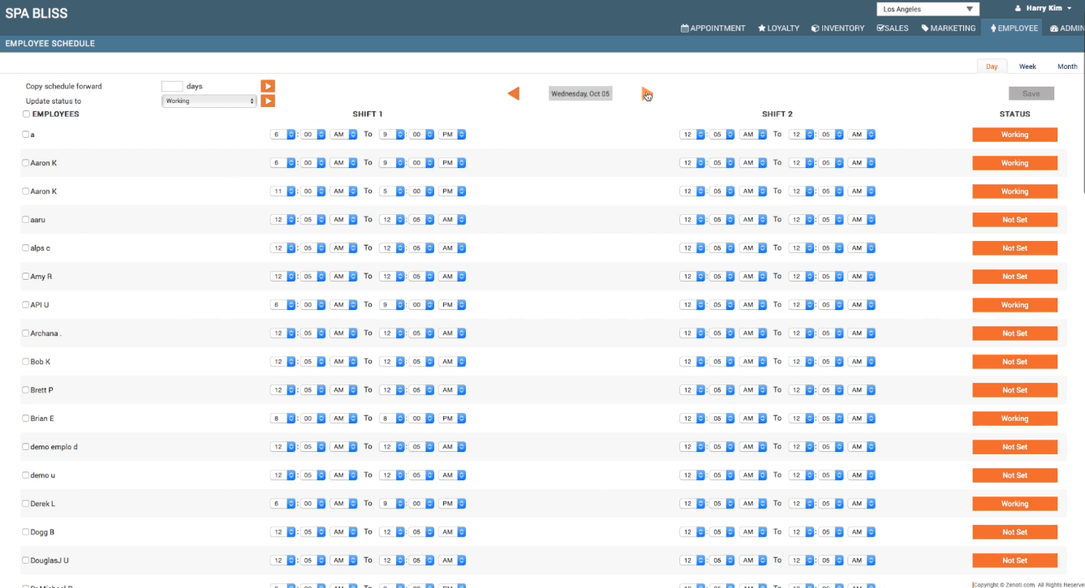Viewport: 1085px width, 588px height.
Task: Open the Sales menu
Action: pyautogui.click(x=893, y=28)
